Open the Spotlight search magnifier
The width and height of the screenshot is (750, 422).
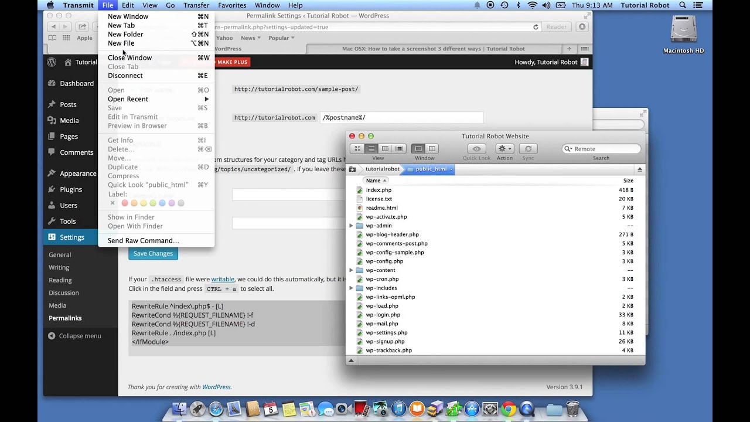pos(683,5)
